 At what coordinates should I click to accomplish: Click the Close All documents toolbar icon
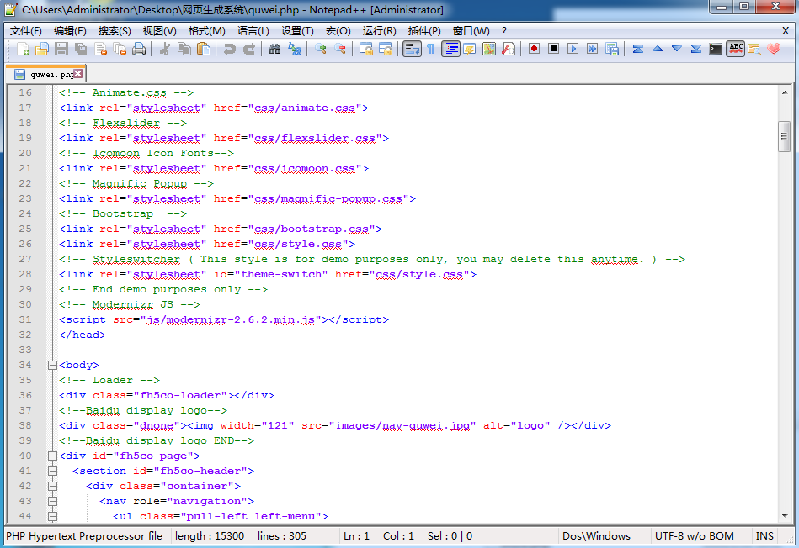(120, 49)
